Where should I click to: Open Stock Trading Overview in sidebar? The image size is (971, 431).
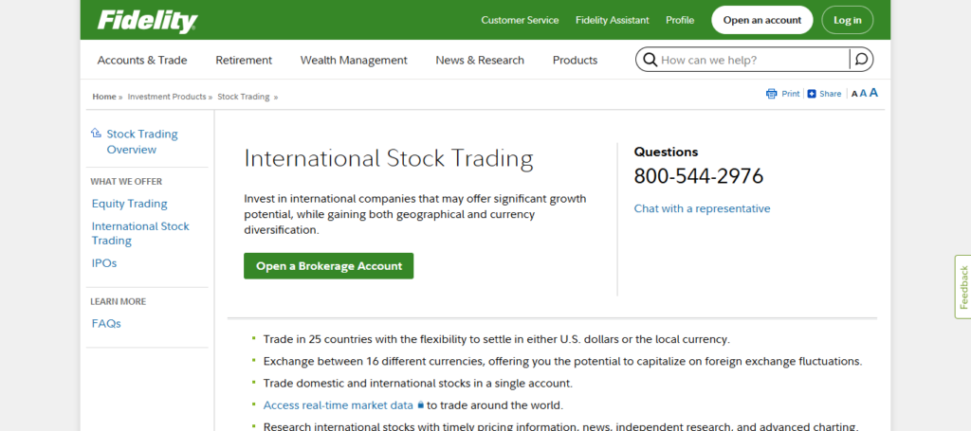(x=142, y=141)
